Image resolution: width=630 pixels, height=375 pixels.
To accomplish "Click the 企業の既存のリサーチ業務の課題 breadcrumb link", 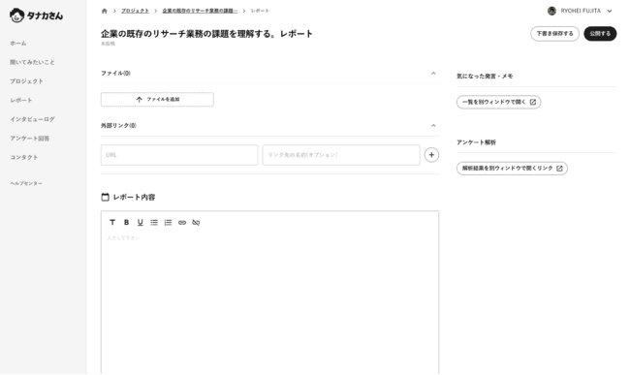I will click(x=200, y=11).
